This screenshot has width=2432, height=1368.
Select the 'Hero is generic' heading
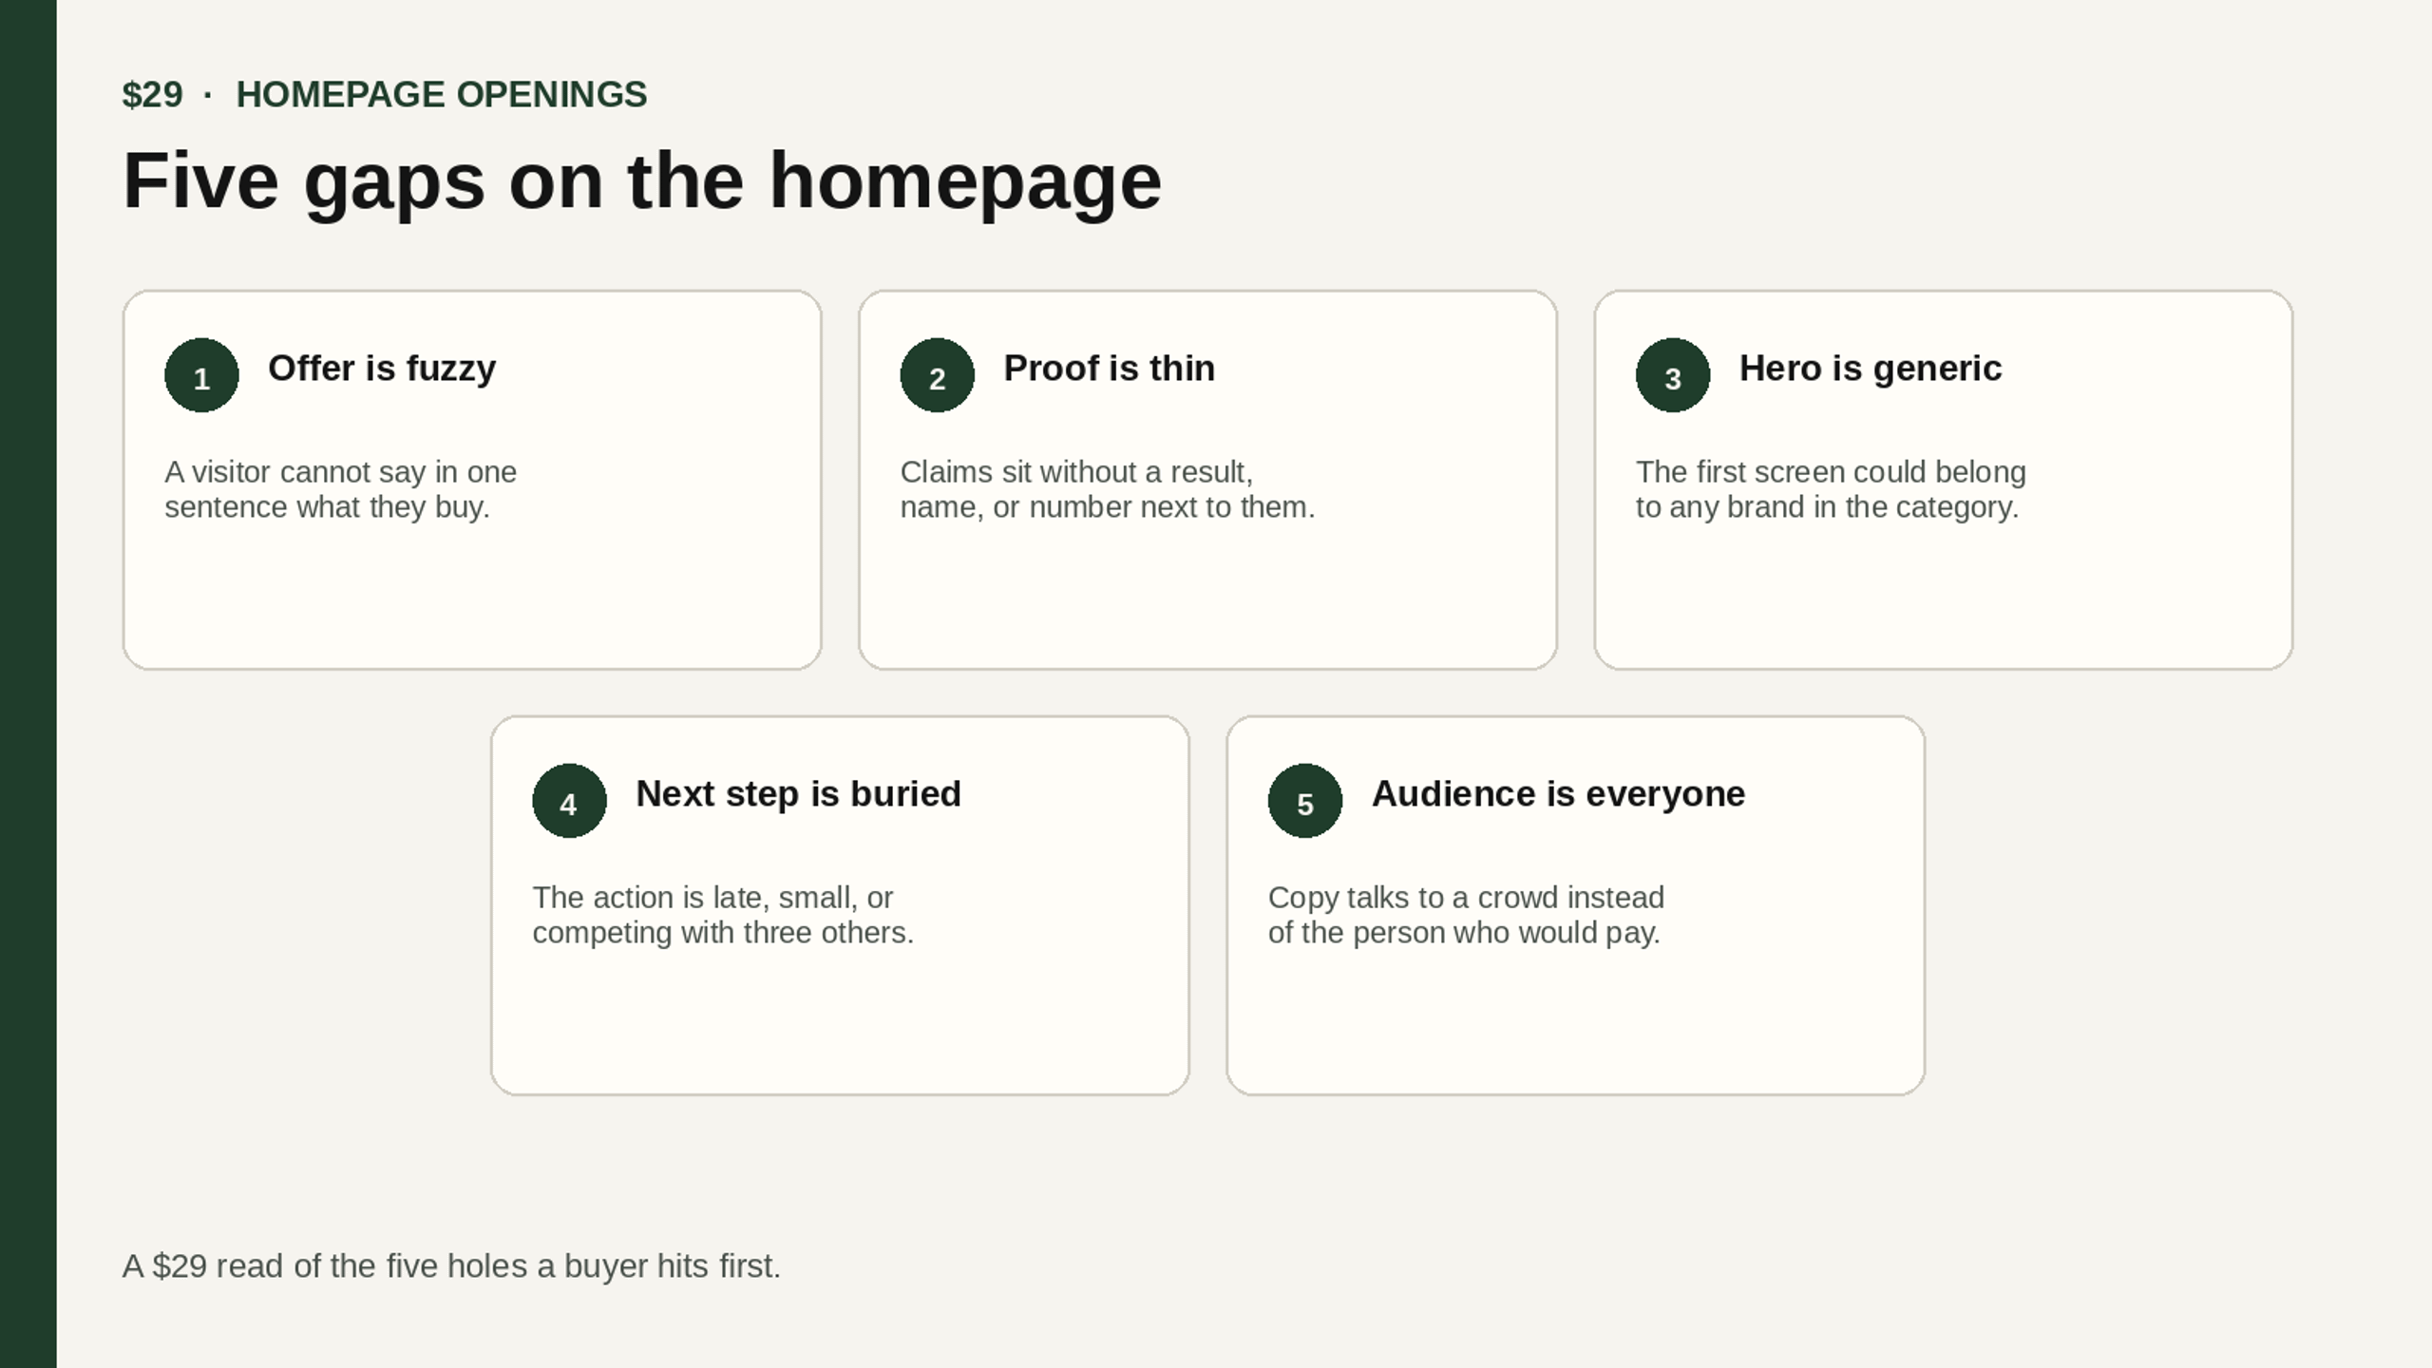(1870, 369)
